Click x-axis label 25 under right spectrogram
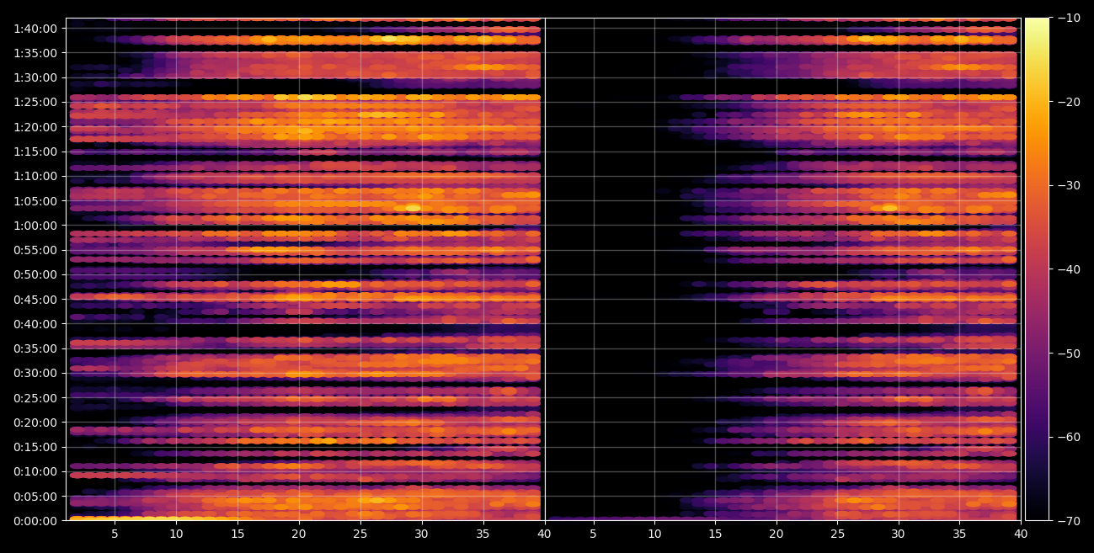This screenshot has height=553, width=1094. [837, 534]
